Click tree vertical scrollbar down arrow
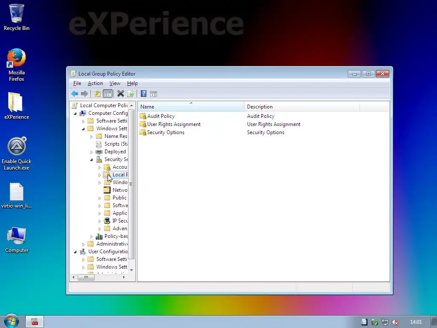This screenshot has width=437, height=328. pyautogui.click(x=131, y=270)
